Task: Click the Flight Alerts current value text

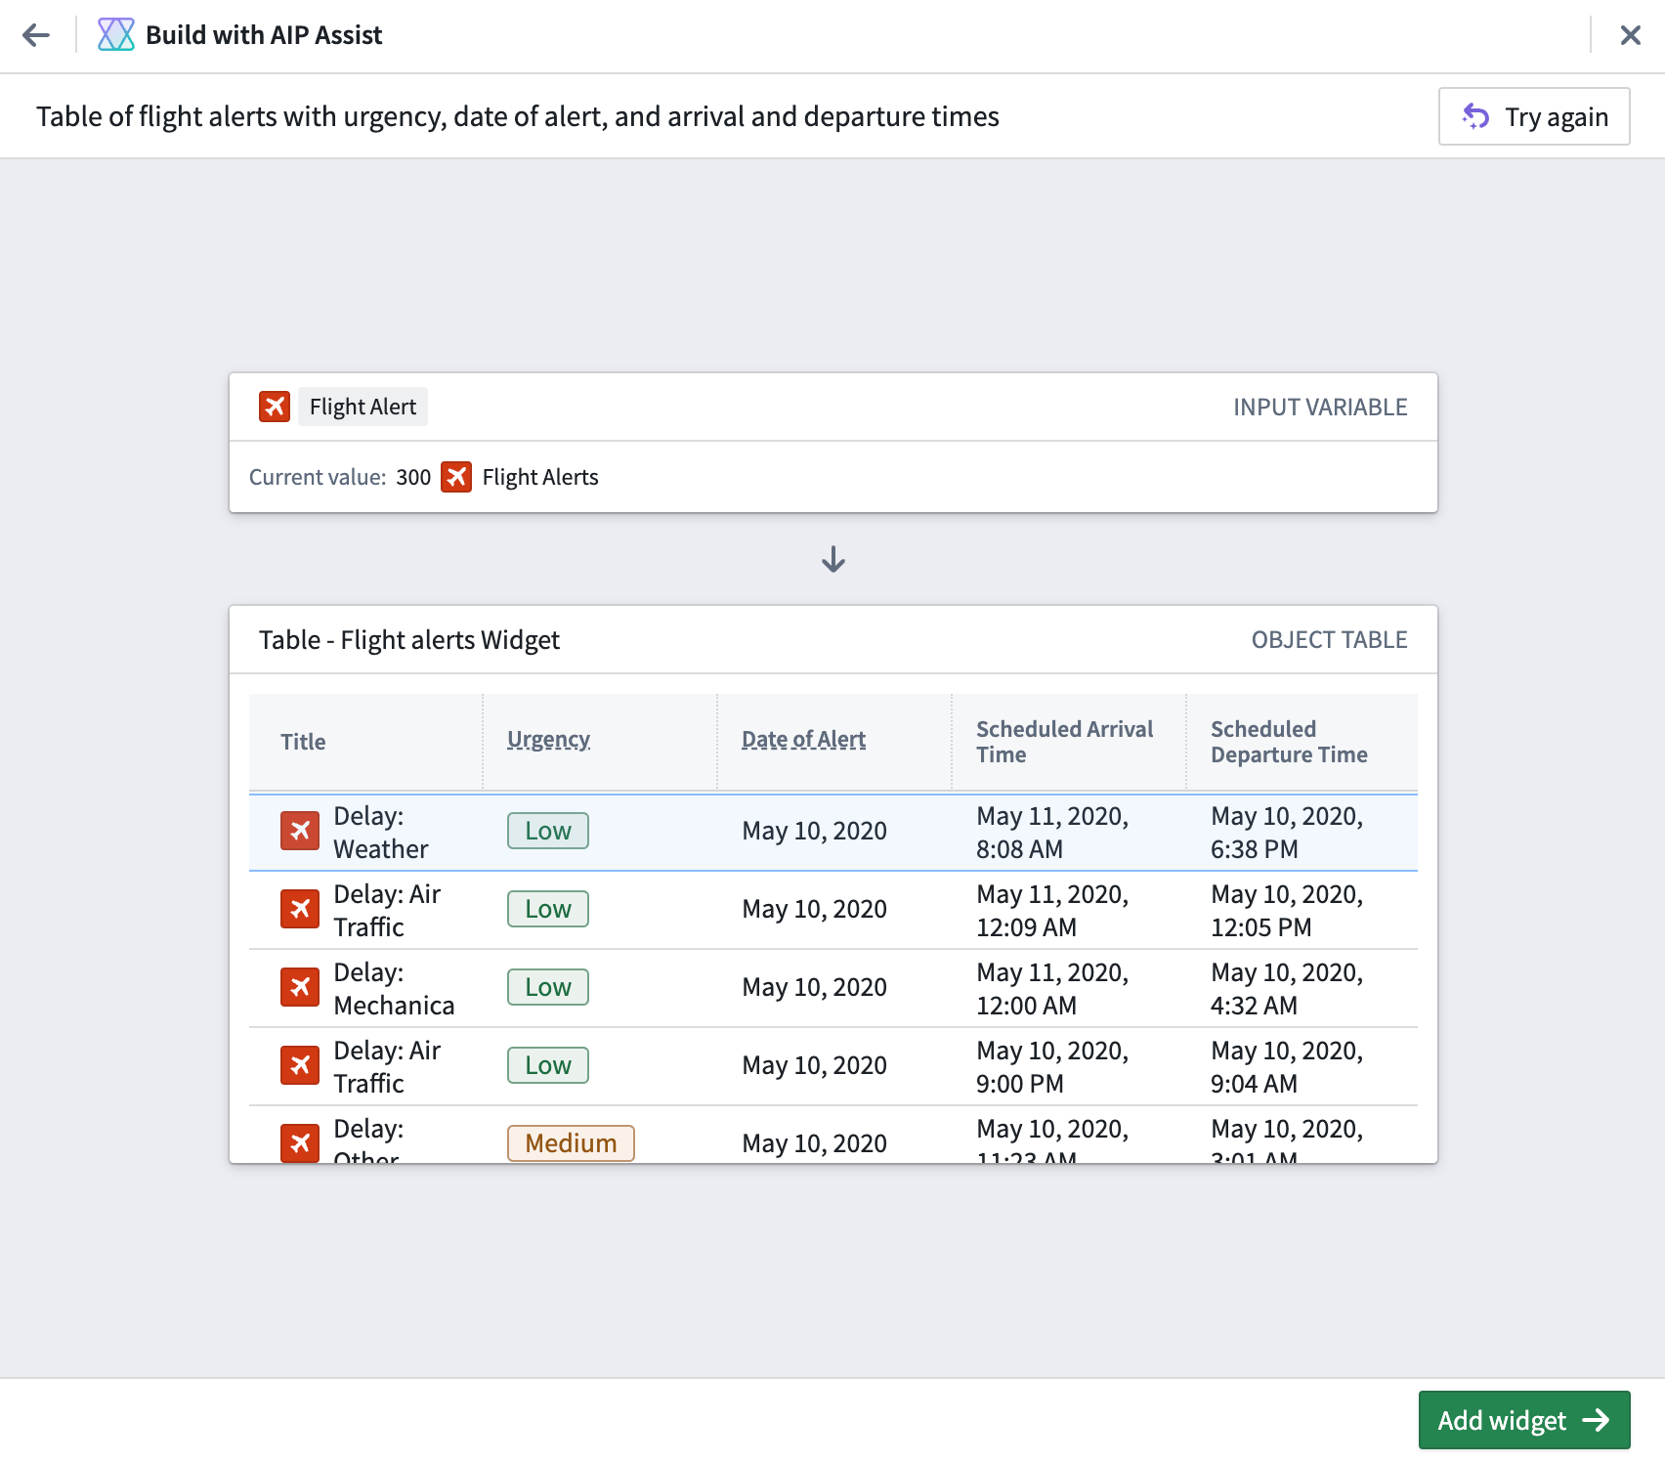Action: click(x=540, y=477)
